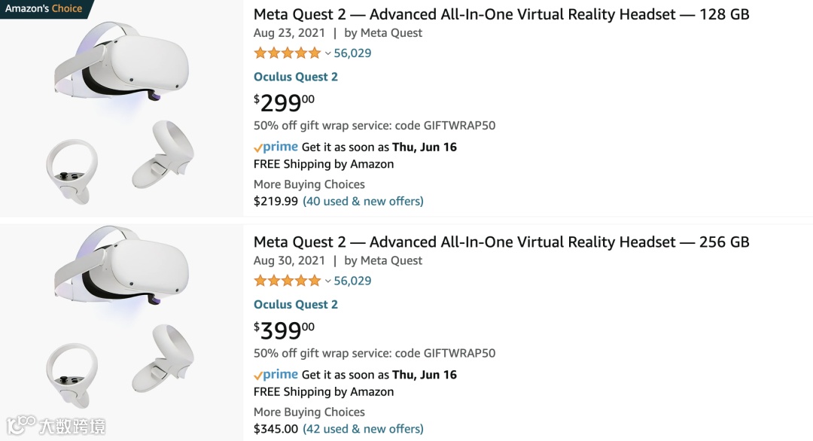
Task: View 42 used & new offers
Action: (x=363, y=429)
